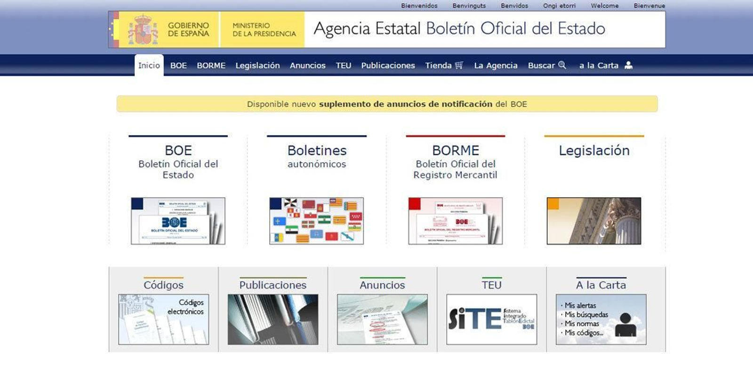The image size is (753, 383).
Task: Click the A la Carta section title
Action: tap(601, 285)
